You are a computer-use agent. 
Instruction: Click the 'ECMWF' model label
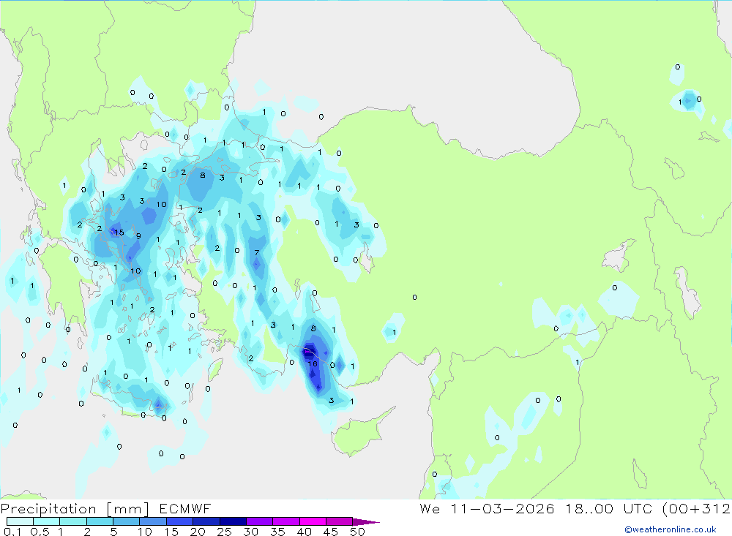click(185, 509)
